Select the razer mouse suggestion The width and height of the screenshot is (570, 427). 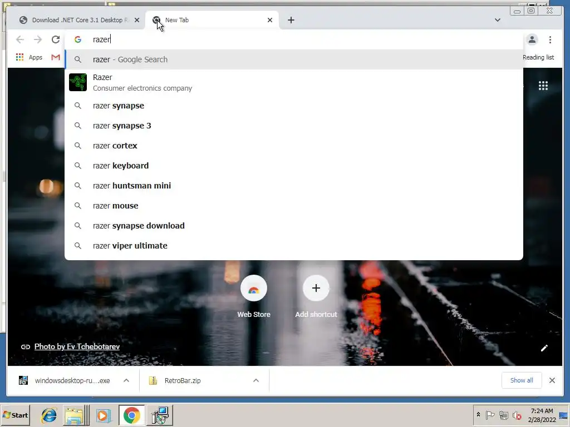point(294,206)
